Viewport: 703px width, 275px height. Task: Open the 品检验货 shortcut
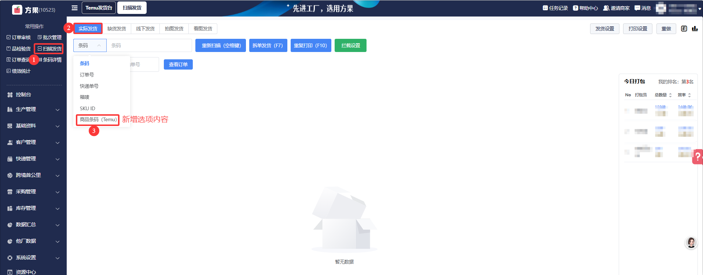pyautogui.click(x=19, y=49)
